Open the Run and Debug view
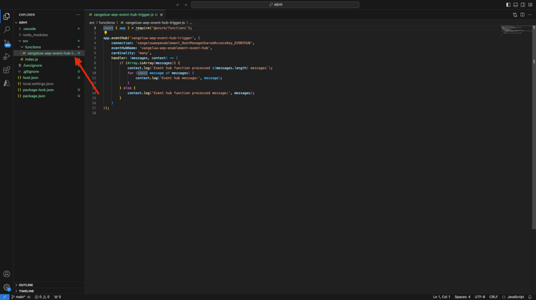 (x=6, y=56)
